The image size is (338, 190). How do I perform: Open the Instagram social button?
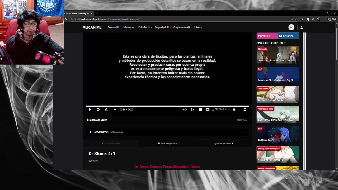click(x=288, y=36)
